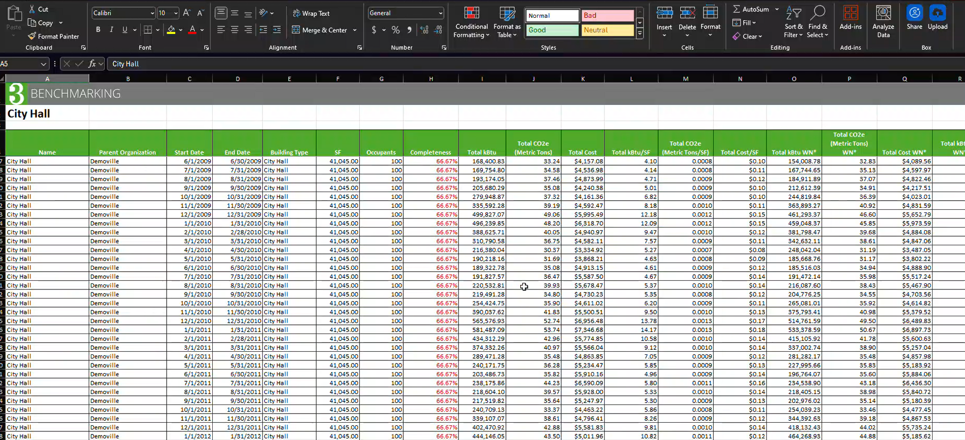Screen dimensions: 965x440
Task: Expand the General number format dropdown
Action: pyautogui.click(x=440, y=13)
